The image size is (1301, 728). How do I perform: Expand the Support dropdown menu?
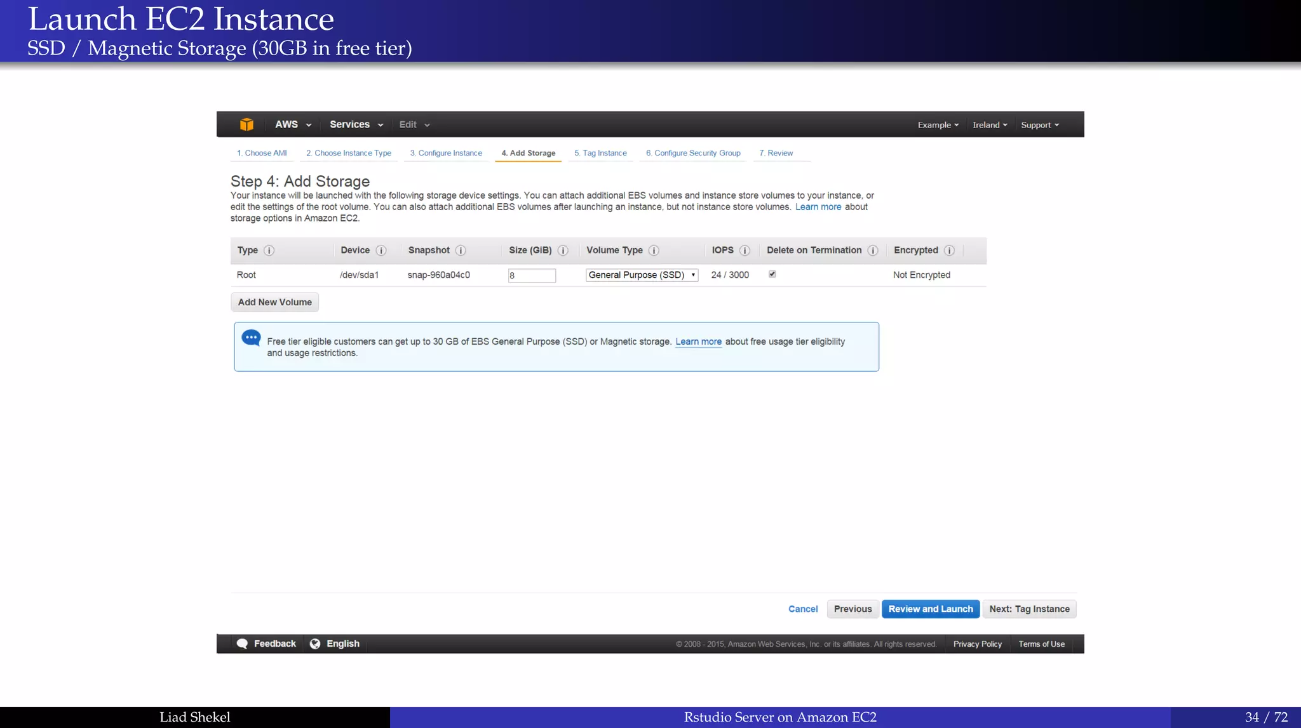[1040, 125]
